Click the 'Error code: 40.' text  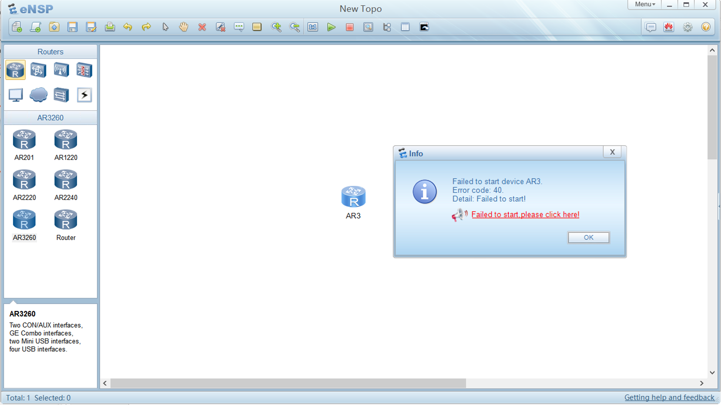(x=477, y=190)
